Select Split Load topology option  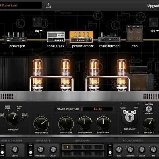click(7, 107)
